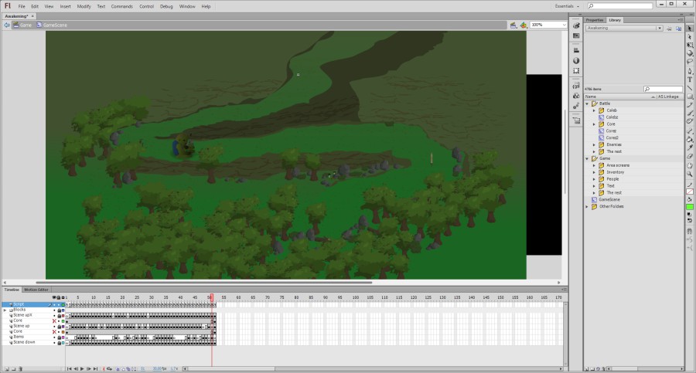
Task: Switch to the Properties tab
Action: click(x=594, y=20)
